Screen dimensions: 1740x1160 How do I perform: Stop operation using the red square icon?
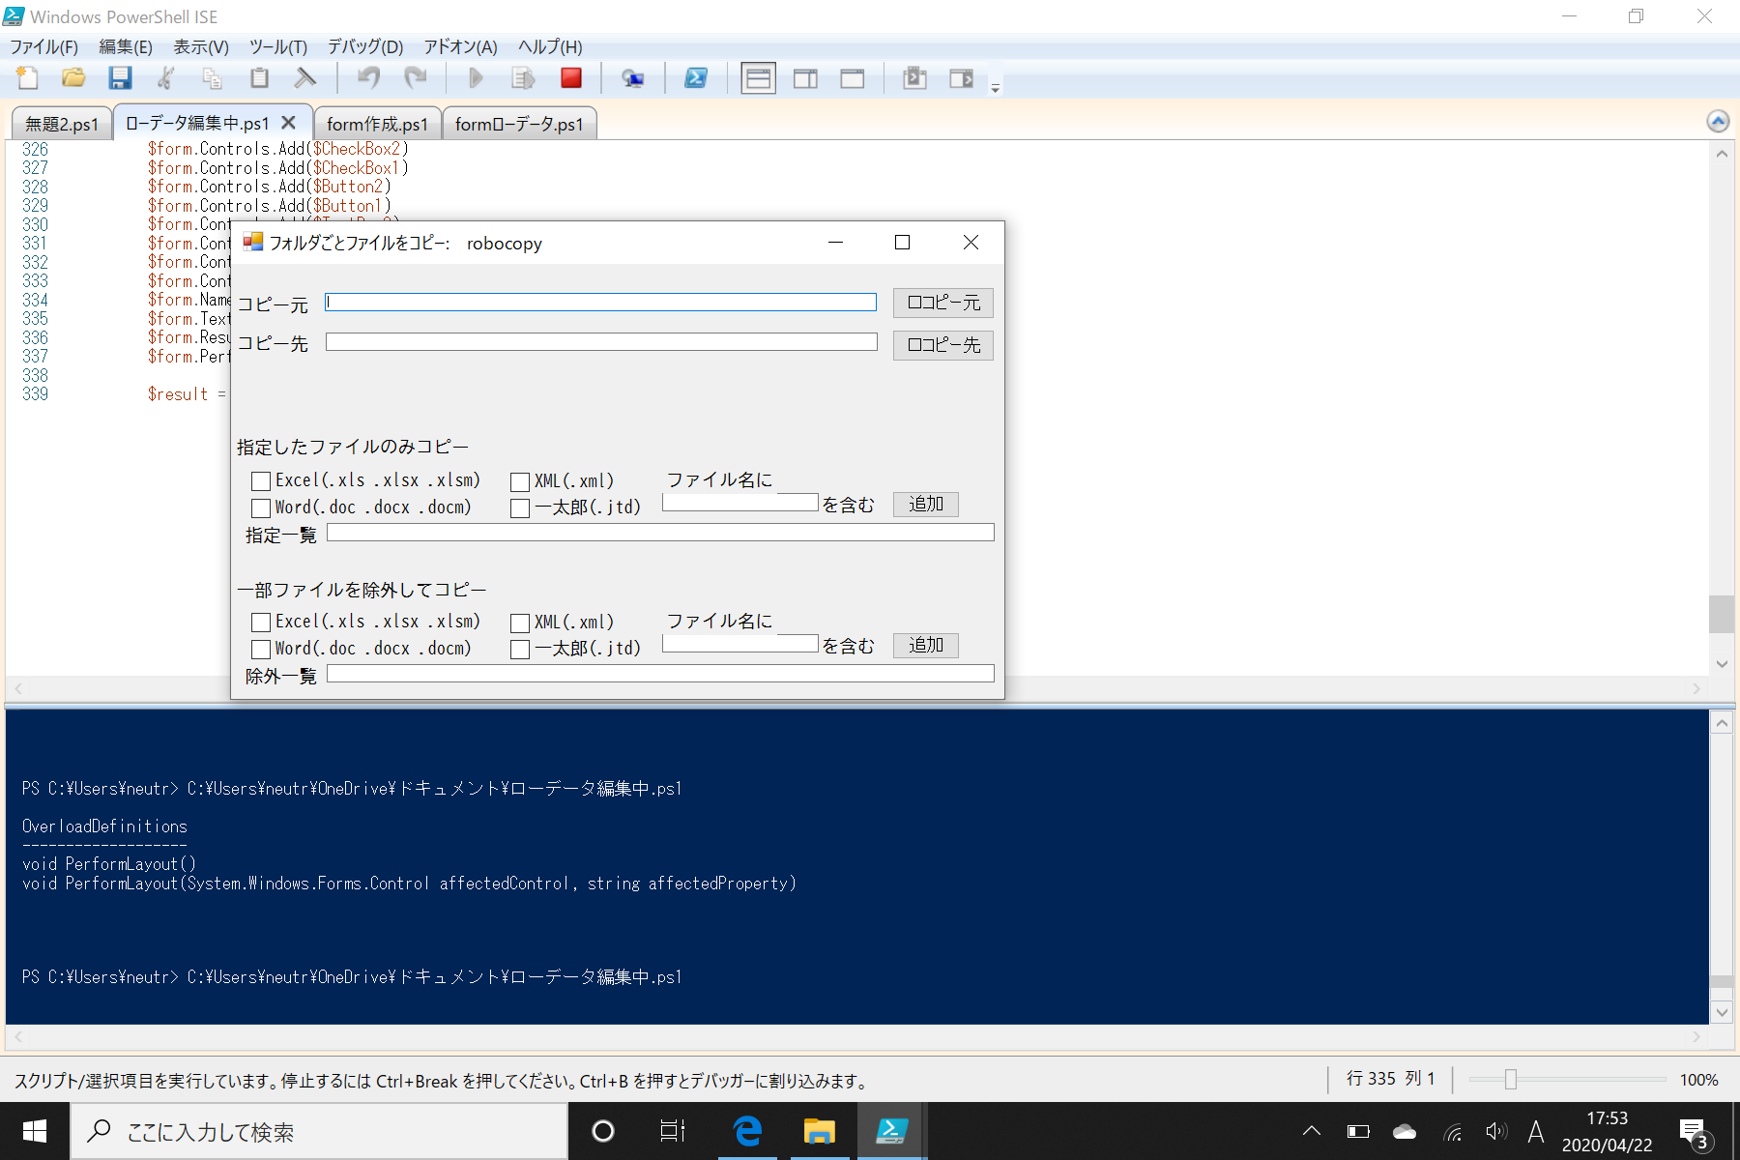point(571,78)
